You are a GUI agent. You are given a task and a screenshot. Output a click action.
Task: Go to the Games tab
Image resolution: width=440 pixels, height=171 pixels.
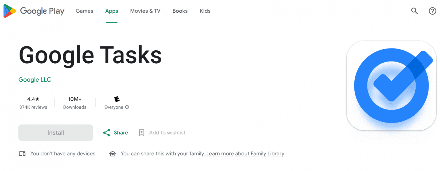click(84, 11)
